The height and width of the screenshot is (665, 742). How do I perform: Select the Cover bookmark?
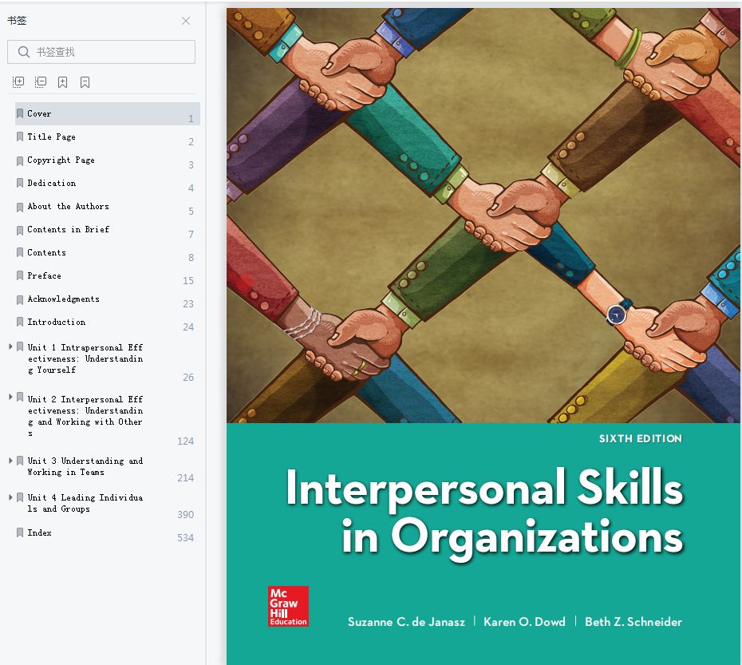108,113
